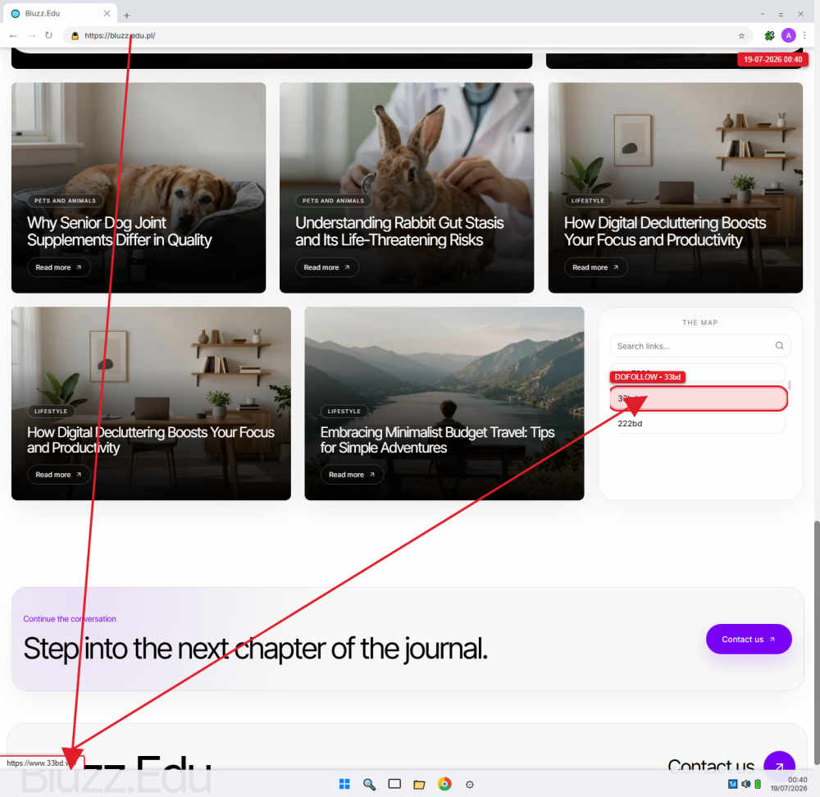Click the browser back arrow
The height and width of the screenshot is (797, 820).
click(x=13, y=35)
